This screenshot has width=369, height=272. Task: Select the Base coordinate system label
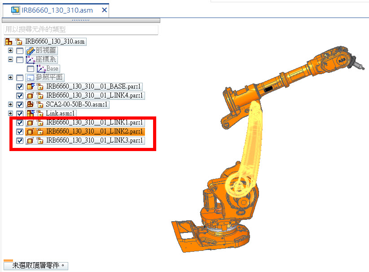click(x=52, y=69)
